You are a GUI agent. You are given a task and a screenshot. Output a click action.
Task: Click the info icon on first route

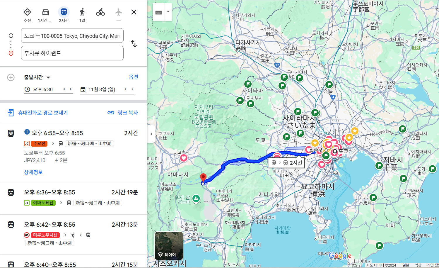pos(27,132)
